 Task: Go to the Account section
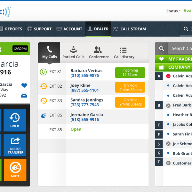(x=69, y=29)
